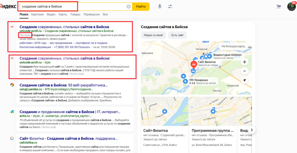Click the Найти search button
Image resolution: width=297 pixels, height=153 pixels.
click(x=141, y=7)
